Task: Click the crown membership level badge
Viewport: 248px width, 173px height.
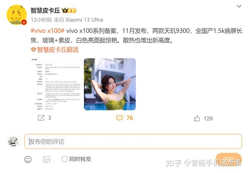Action: 69,10
